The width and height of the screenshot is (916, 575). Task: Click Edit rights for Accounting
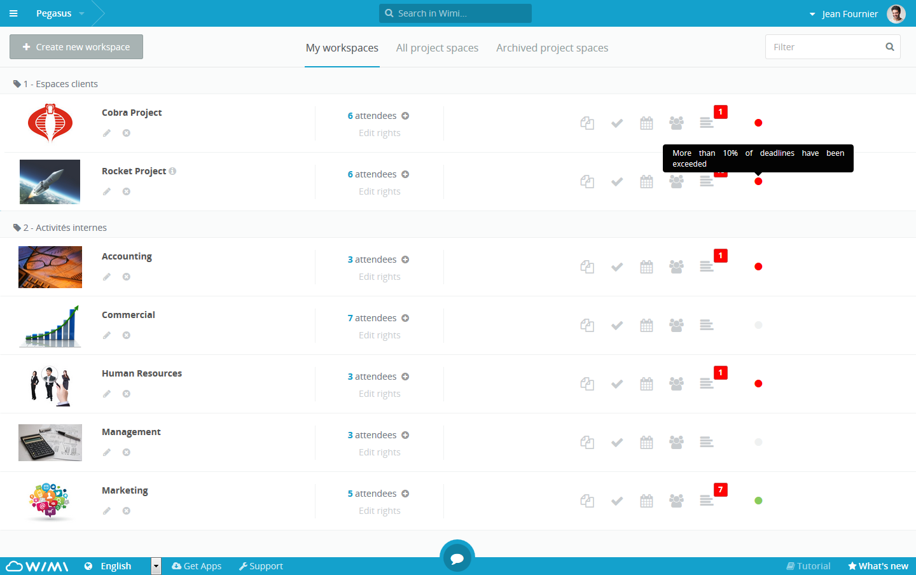[x=380, y=277]
